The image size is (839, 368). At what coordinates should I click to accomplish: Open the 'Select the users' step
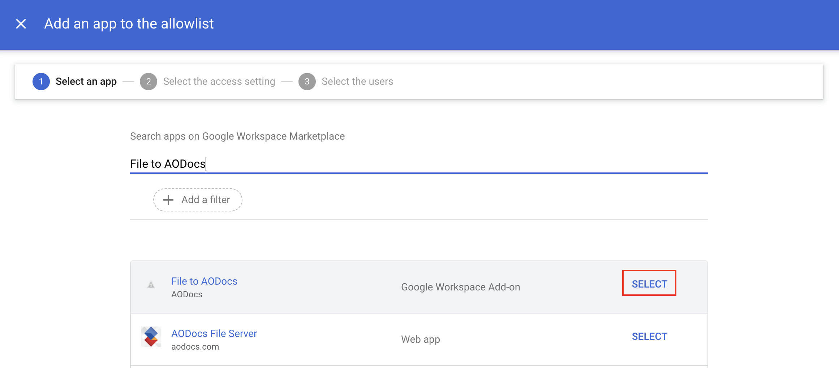click(x=357, y=81)
